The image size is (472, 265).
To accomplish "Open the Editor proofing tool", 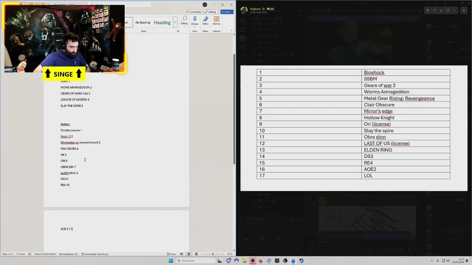I will [x=205, y=21].
